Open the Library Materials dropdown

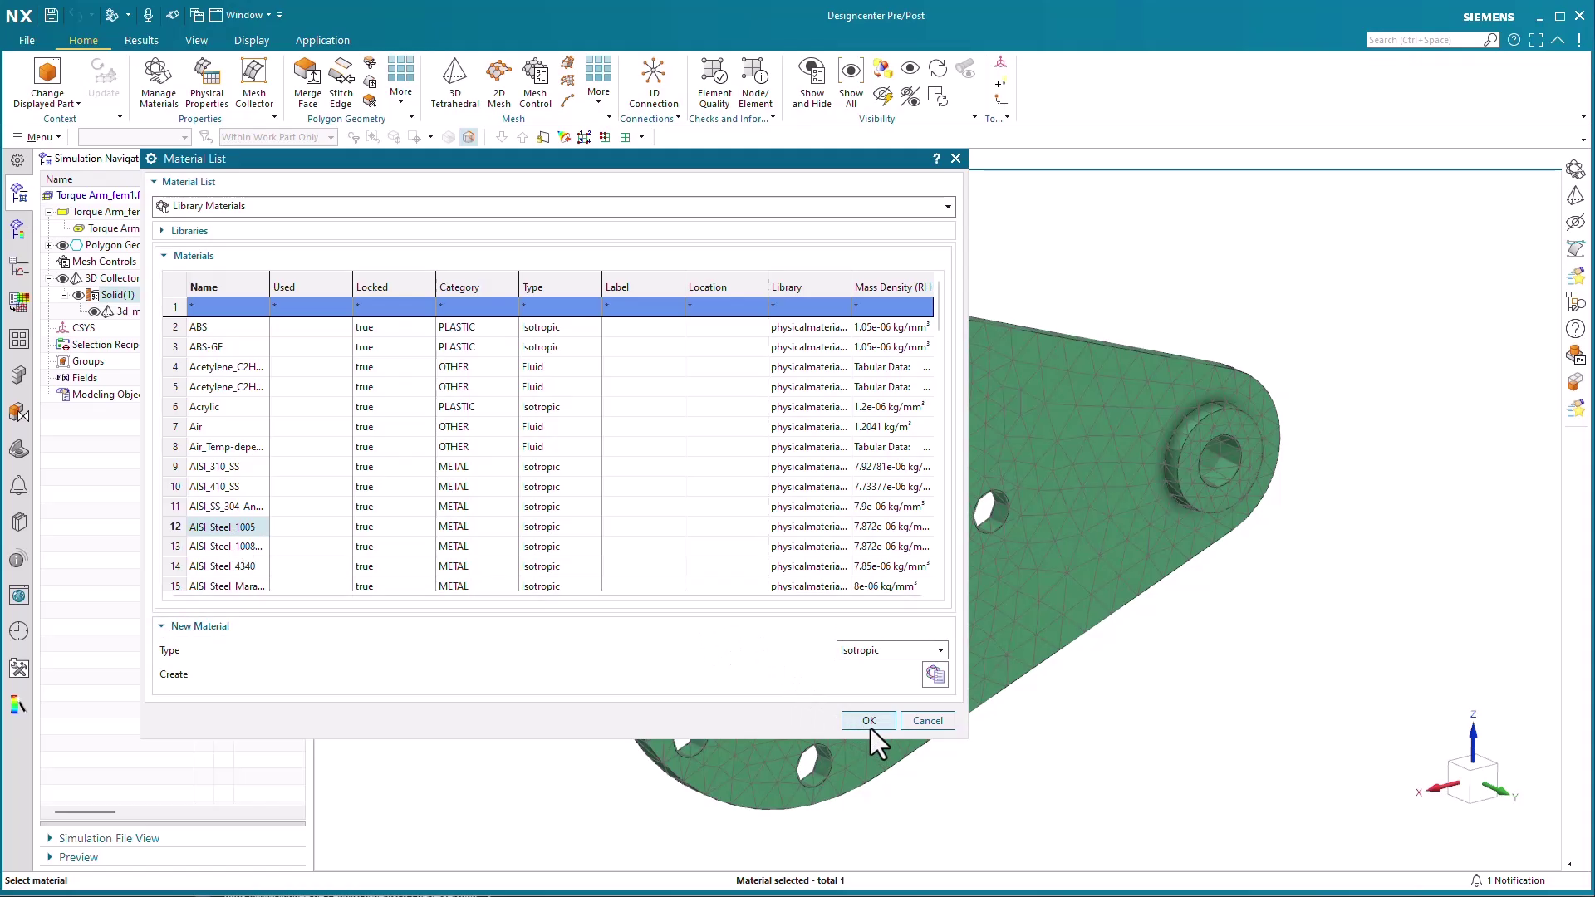coord(947,206)
